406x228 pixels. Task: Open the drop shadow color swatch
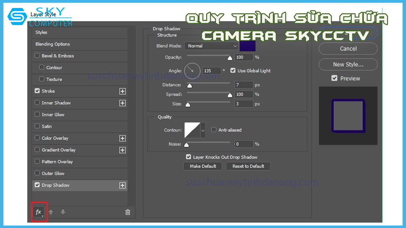[247, 46]
